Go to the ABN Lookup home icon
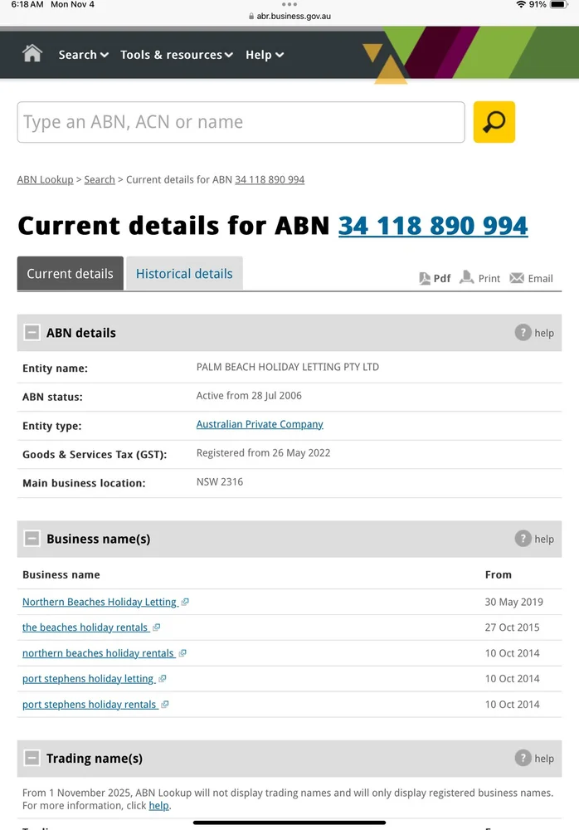This screenshot has height=830, width=579. tap(32, 53)
